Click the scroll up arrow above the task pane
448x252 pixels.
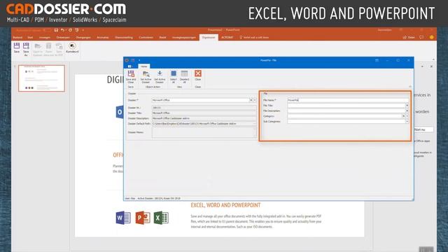pos(433,59)
